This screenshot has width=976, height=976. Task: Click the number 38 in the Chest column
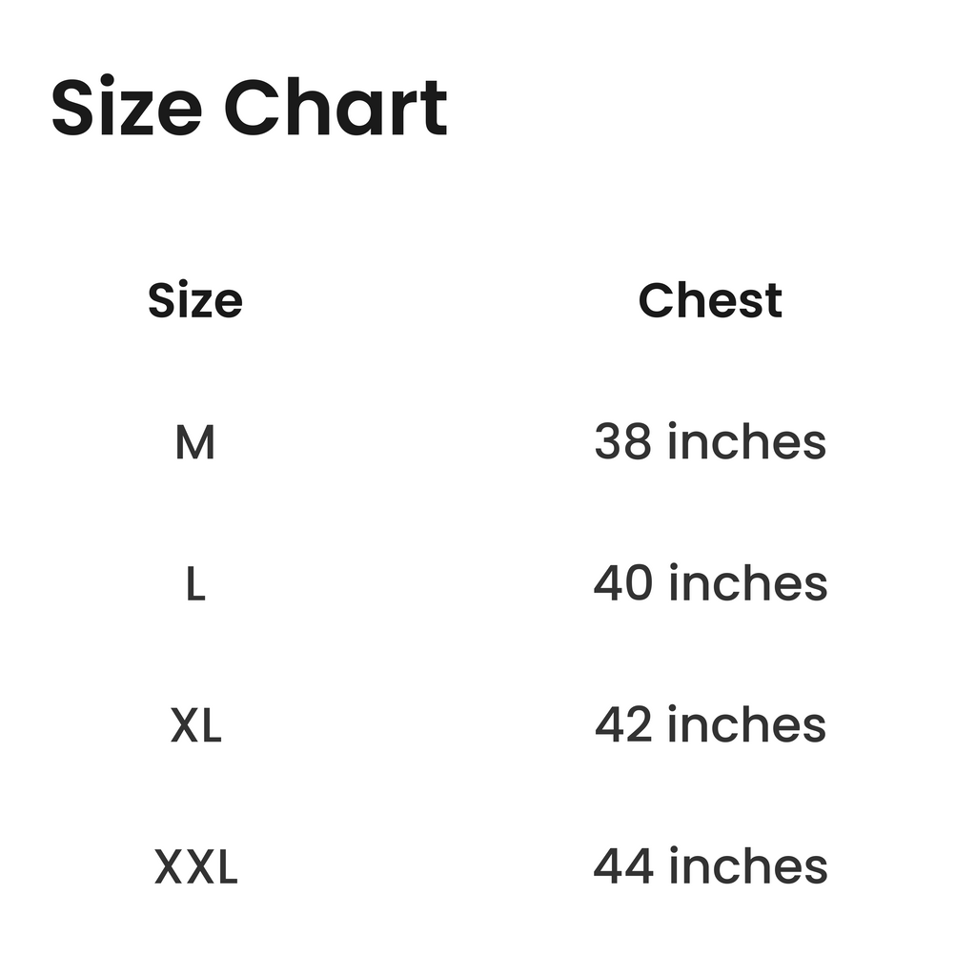[624, 442]
